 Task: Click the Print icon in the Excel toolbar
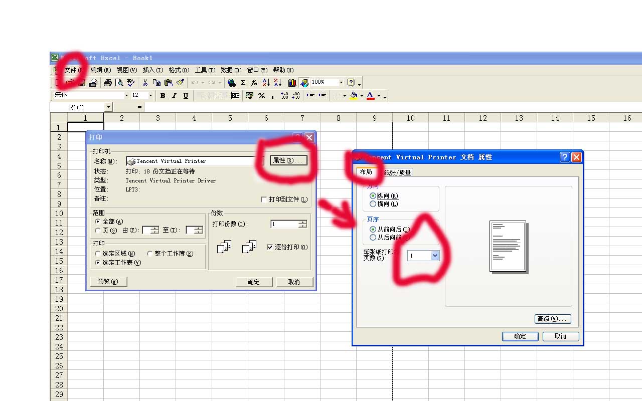[x=107, y=83]
